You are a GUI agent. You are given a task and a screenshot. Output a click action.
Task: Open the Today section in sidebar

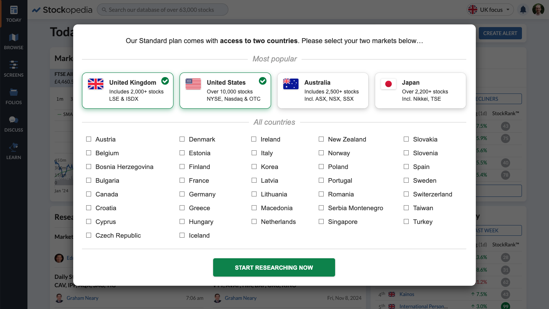(14, 14)
